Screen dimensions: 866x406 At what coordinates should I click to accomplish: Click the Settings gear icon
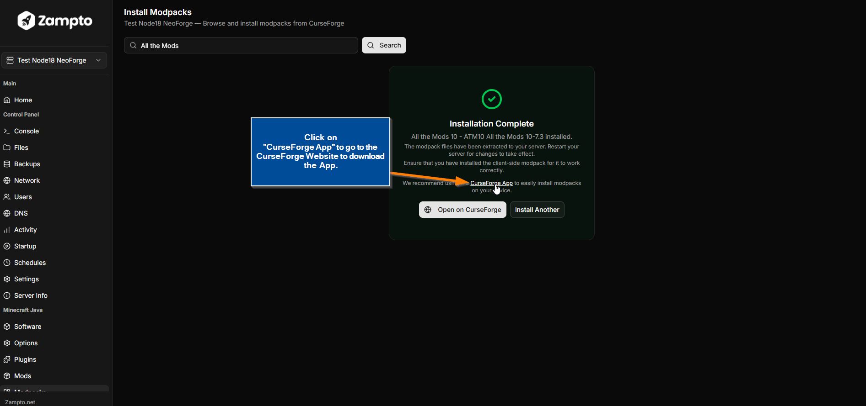point(7,279)
